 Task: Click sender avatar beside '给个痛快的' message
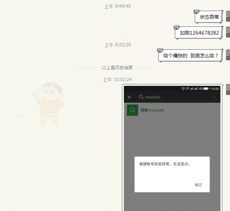(228, 55)
